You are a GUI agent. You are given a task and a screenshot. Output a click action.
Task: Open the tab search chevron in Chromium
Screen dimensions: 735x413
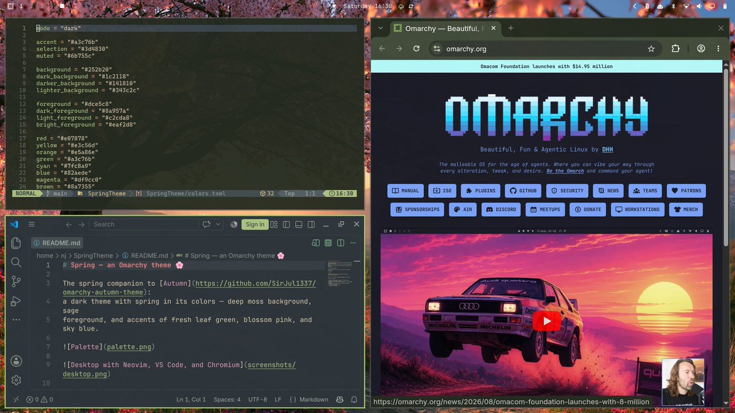[x=380, y=28]
